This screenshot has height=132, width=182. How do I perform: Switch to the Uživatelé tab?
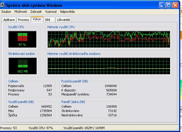63,20
